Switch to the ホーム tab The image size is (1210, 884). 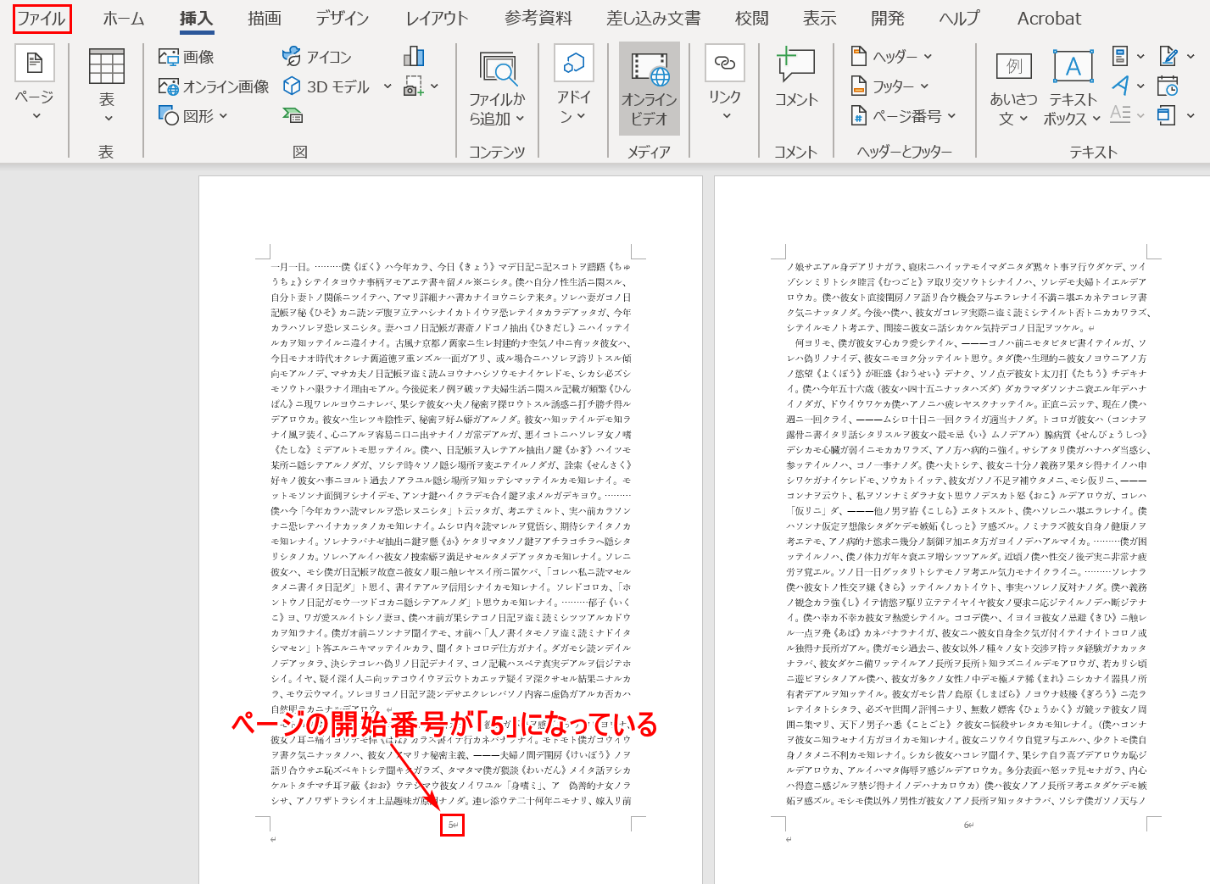coord(124,19)
